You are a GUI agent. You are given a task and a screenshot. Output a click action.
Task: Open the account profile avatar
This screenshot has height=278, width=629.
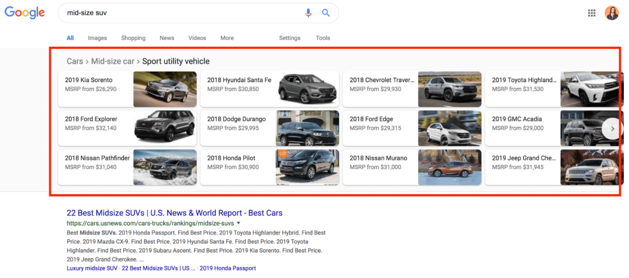pos(612,13)
